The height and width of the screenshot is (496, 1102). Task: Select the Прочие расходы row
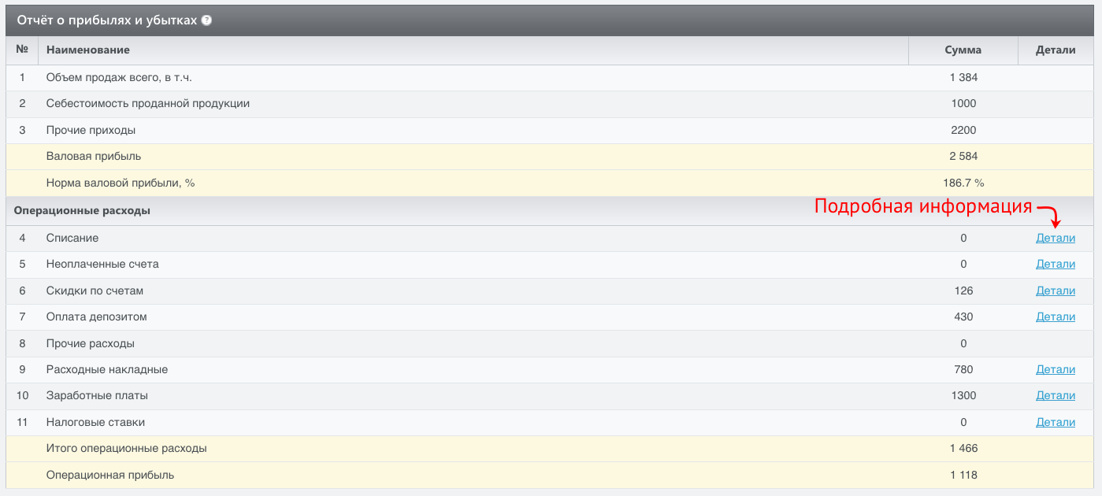(x=90, y=343)
